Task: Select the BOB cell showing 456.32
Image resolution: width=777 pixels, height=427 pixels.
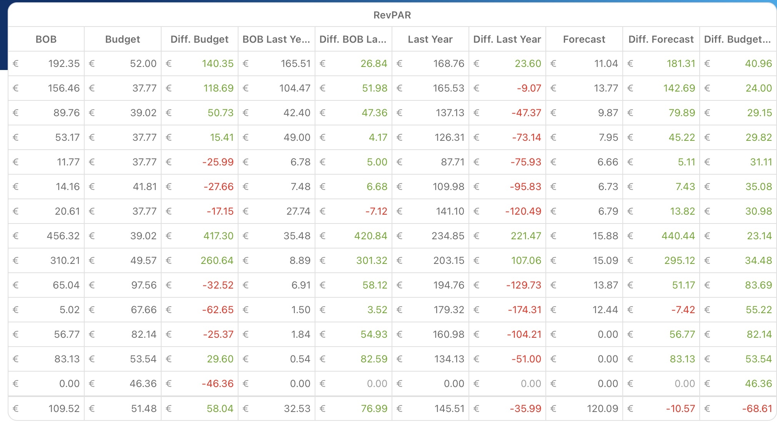Action: (63, 236)
